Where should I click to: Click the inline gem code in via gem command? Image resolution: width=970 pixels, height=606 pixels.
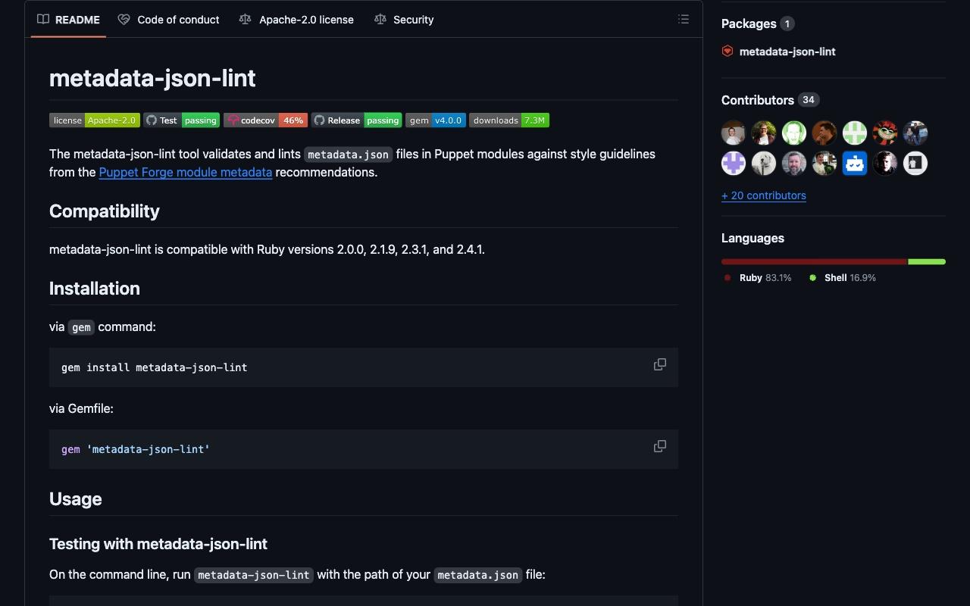click(81, 327)
